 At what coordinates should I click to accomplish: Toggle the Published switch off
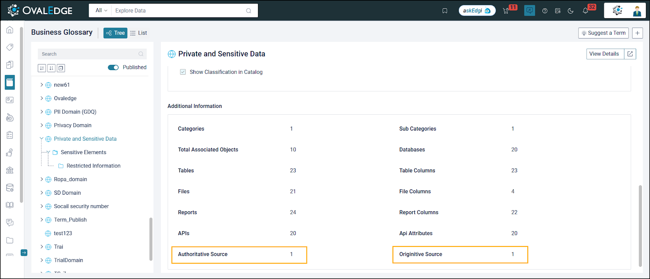pyautogui.click(x=113, y=67)
